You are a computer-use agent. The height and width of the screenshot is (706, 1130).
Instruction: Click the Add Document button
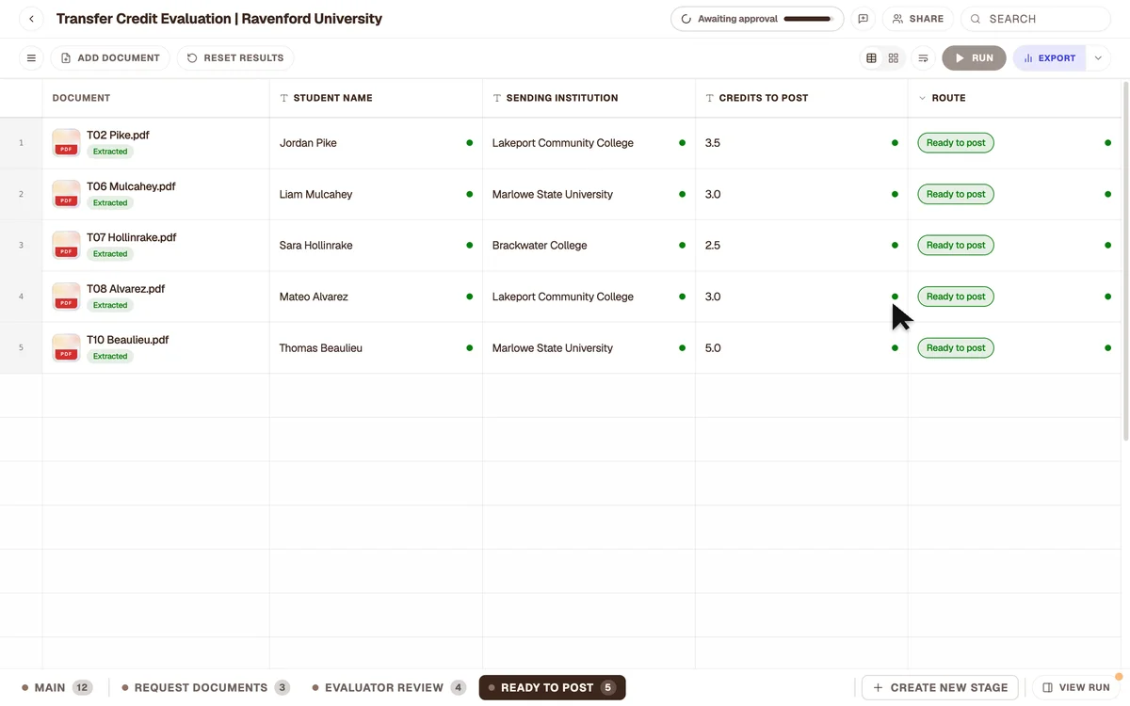(110, 58)
